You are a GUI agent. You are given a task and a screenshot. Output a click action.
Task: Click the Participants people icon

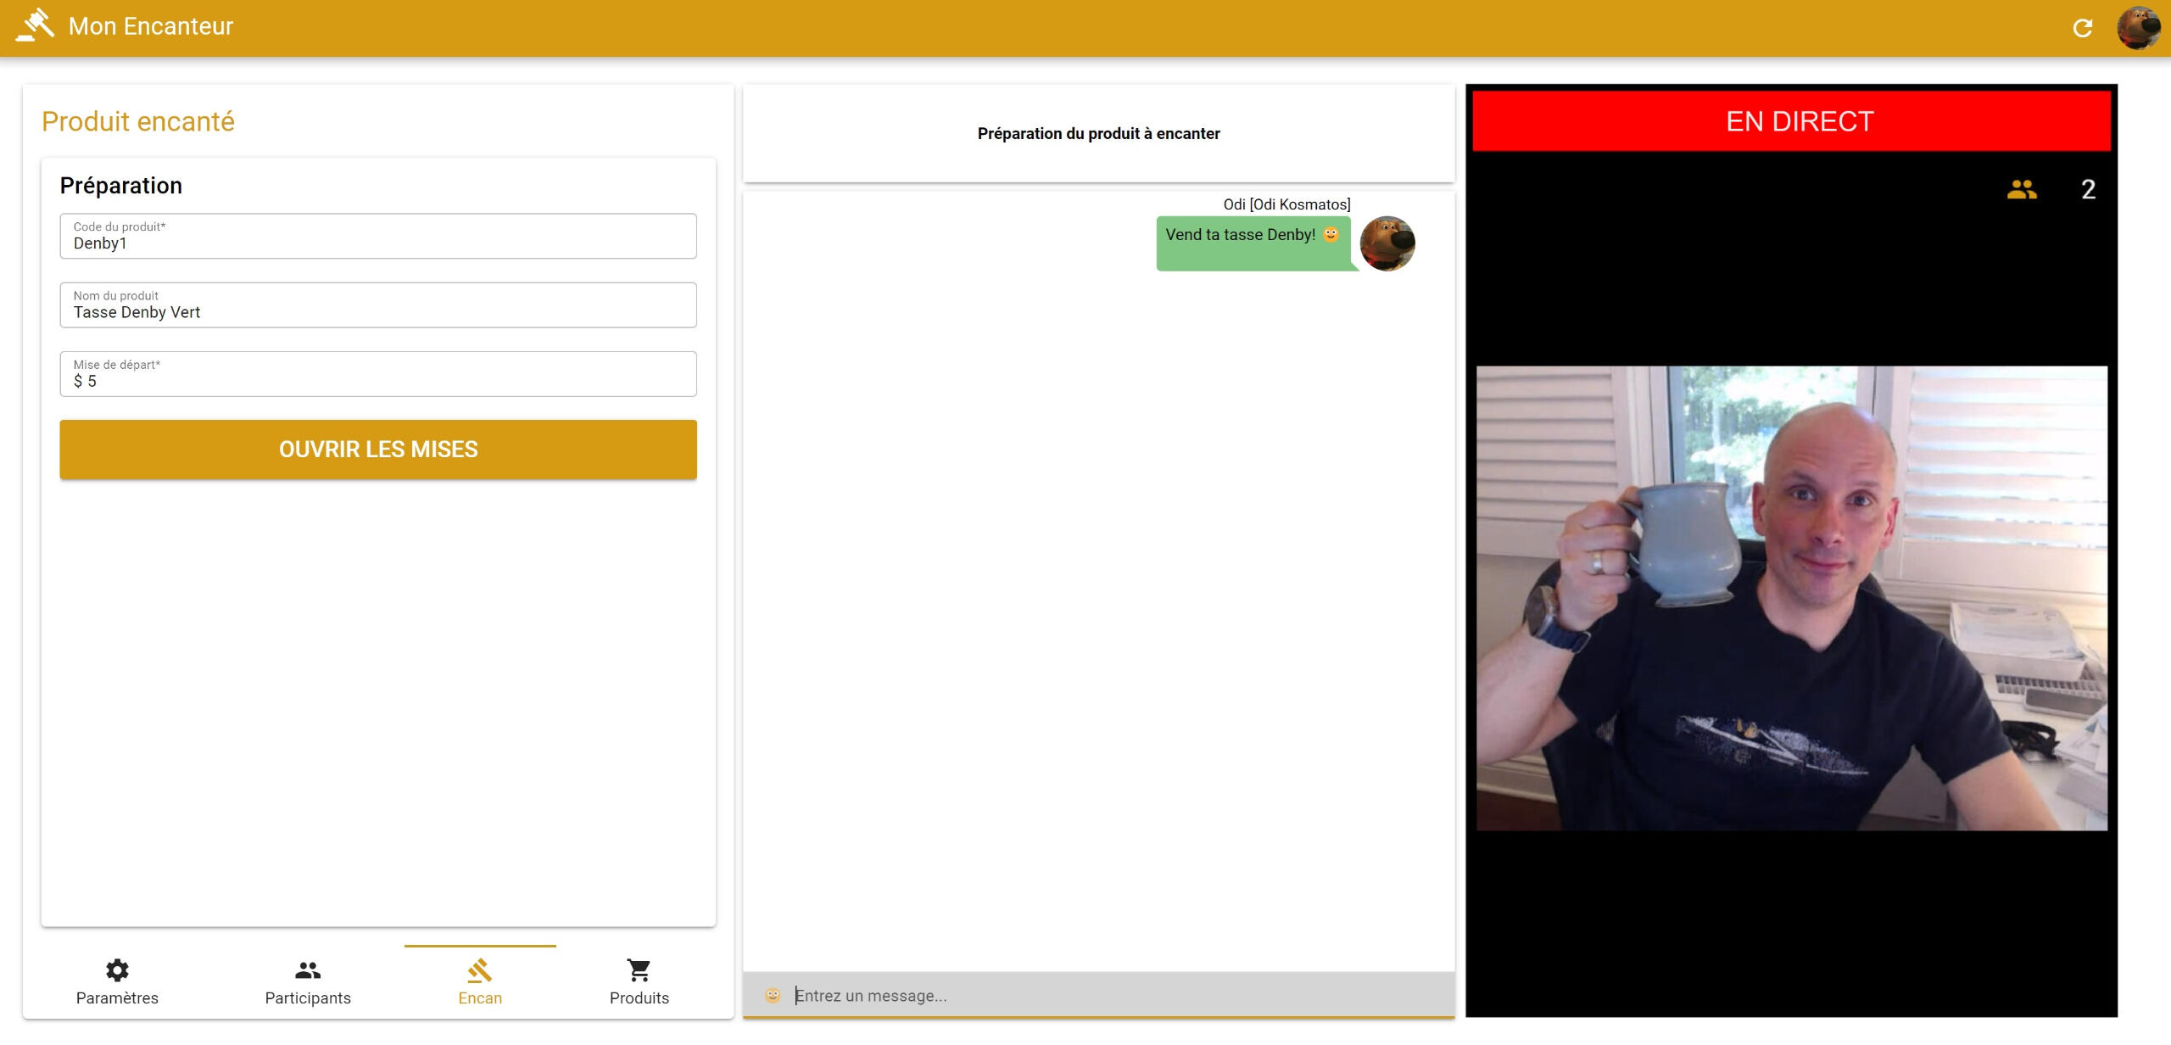(308, 970)
